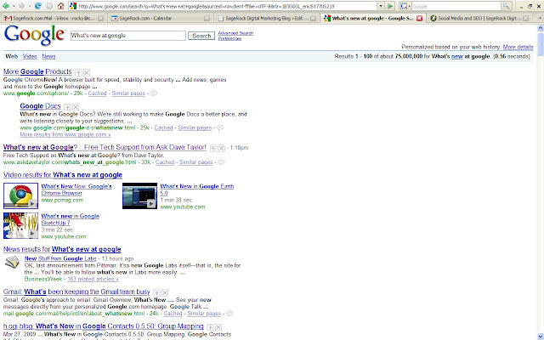
Task: Open Video results for What's new at google
Action: pos(63,175)
